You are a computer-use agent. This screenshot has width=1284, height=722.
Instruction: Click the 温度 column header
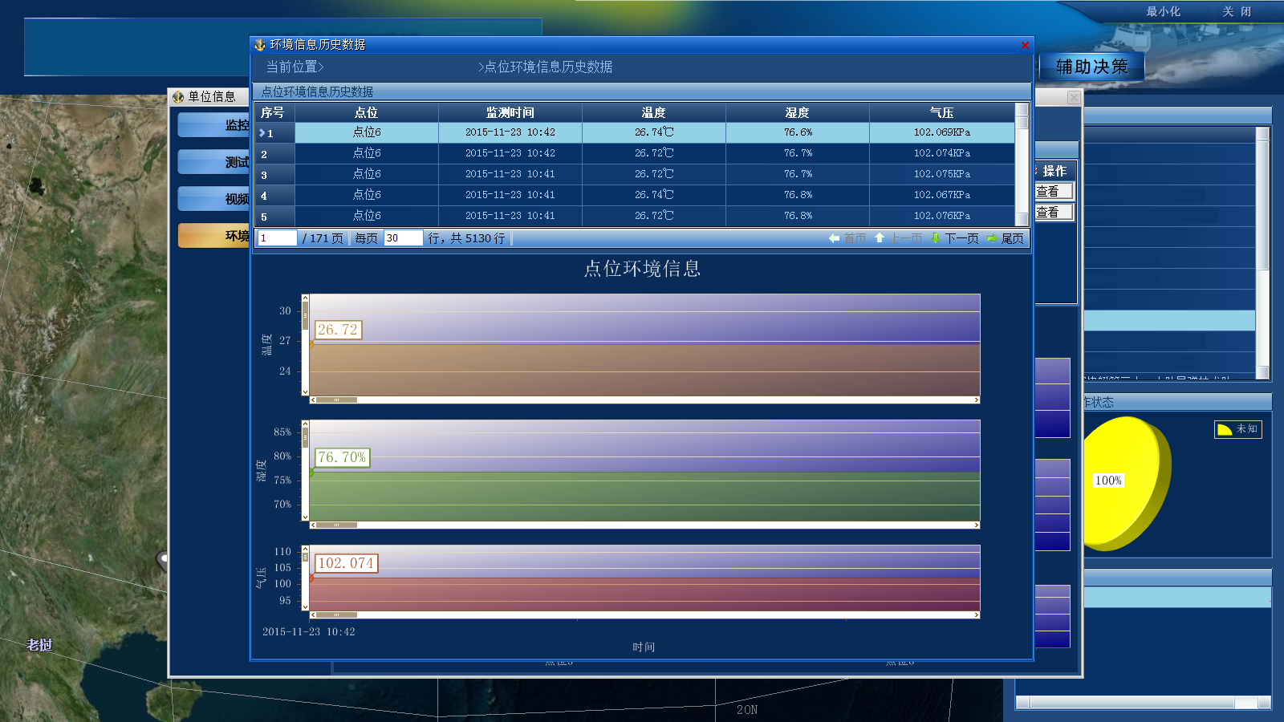point(653,113)
